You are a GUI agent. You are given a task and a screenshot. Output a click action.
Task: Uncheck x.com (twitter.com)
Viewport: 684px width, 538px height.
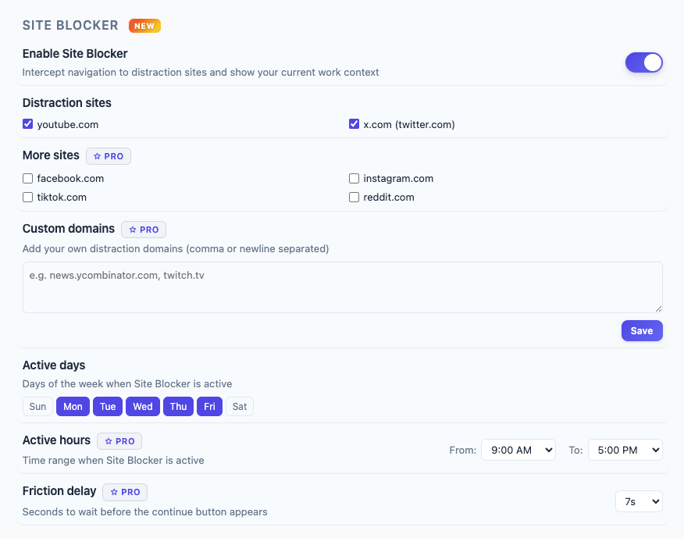pos(354,123)
